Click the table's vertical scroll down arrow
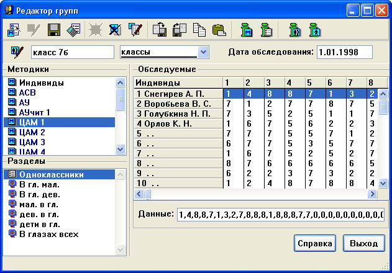Screen dimensions: 392x273 pyautogui.click(x=383, y=184)
